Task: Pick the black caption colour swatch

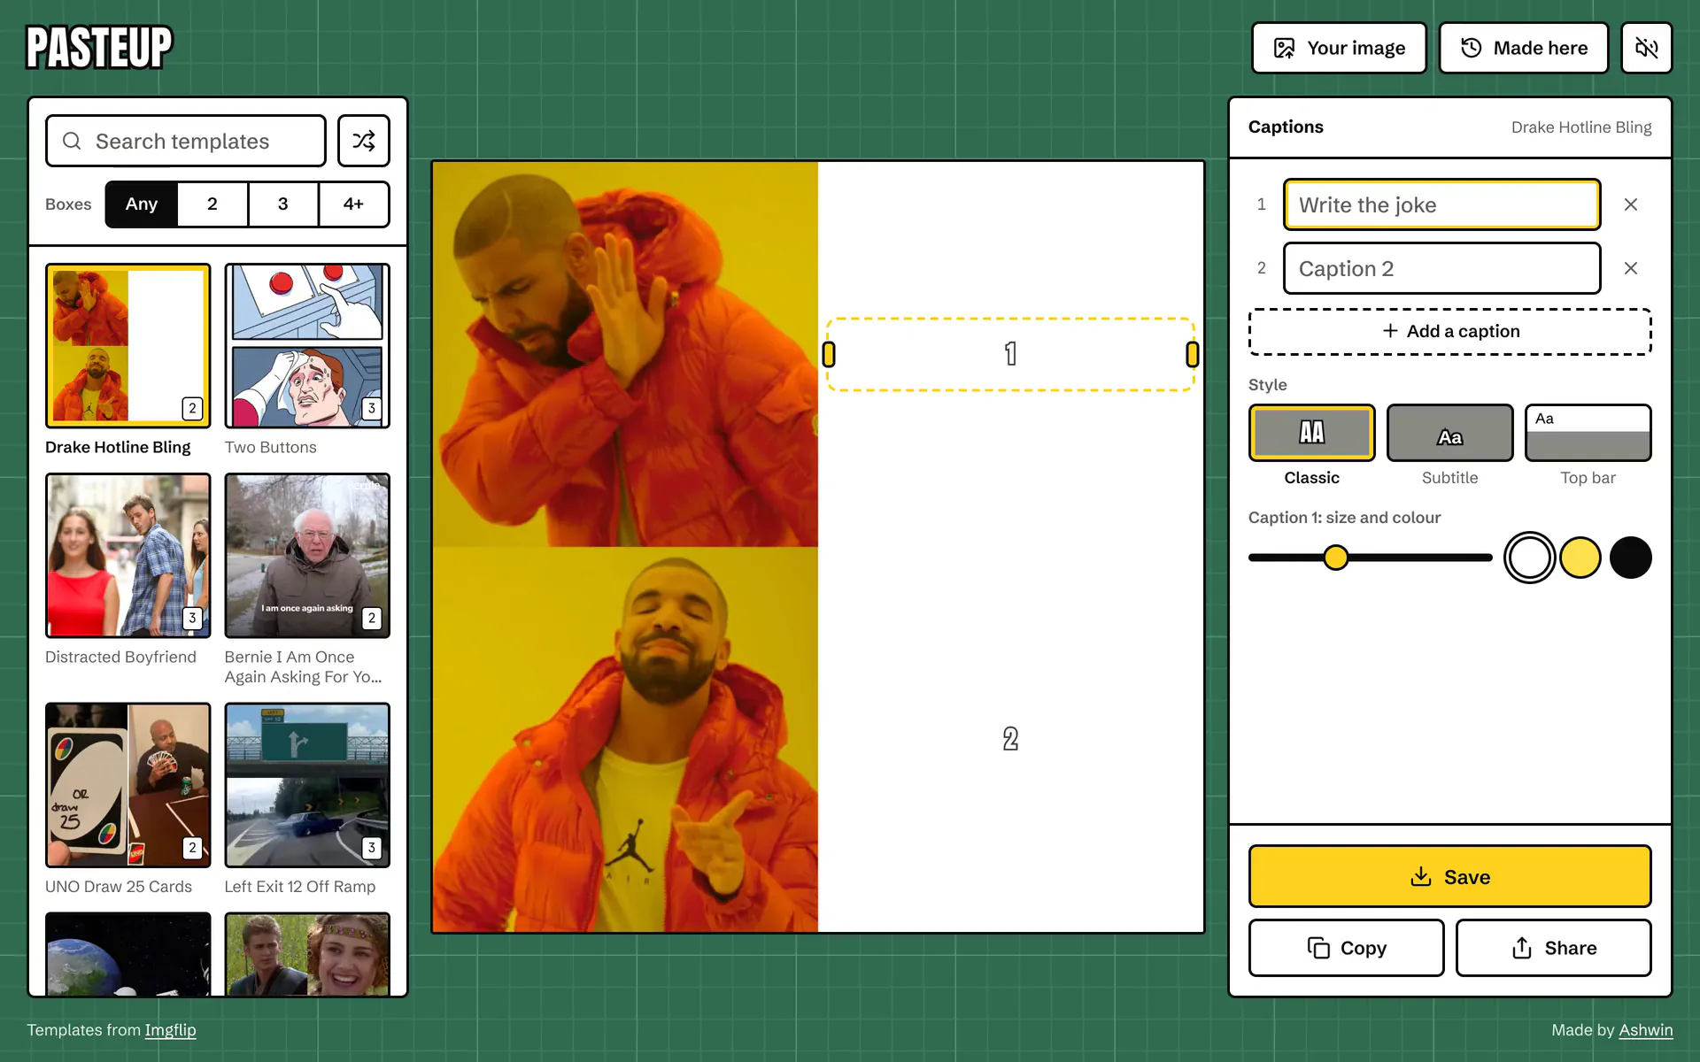Action: pyautogui.click(x=1630, y=558)
